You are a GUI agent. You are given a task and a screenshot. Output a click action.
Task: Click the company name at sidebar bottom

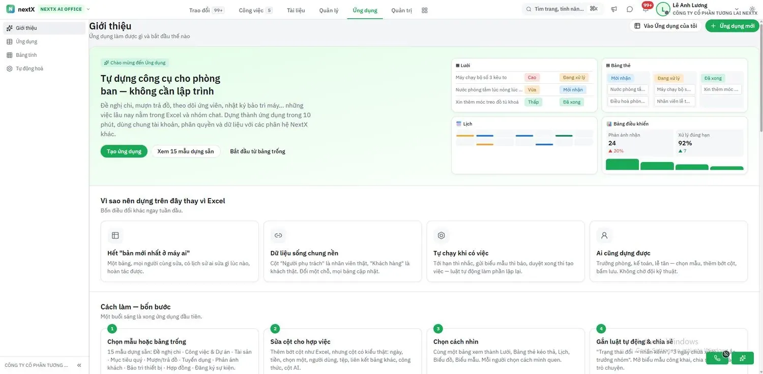[x=36, y=365]
